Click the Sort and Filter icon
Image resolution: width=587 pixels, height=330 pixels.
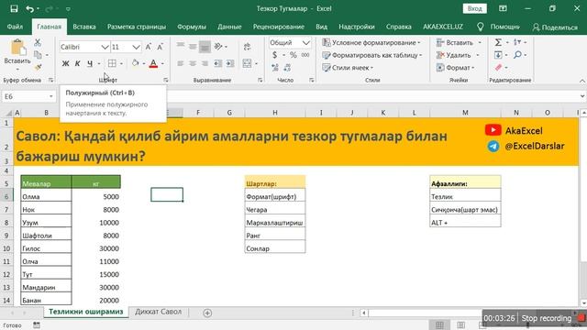pyautogui.click(x=517, y=43)
